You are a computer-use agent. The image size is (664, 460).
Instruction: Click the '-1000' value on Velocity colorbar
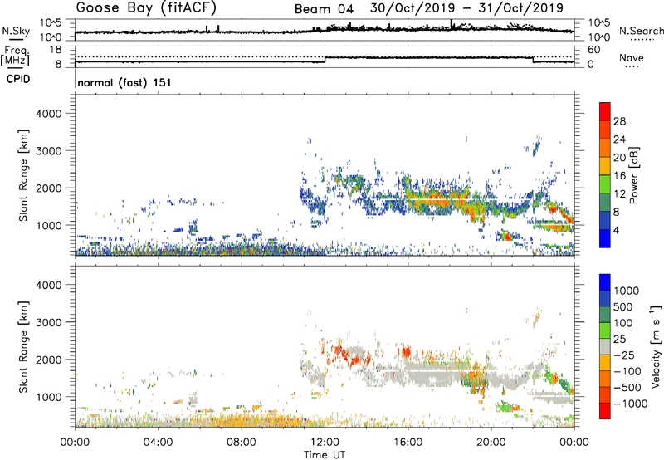[630, 404]
